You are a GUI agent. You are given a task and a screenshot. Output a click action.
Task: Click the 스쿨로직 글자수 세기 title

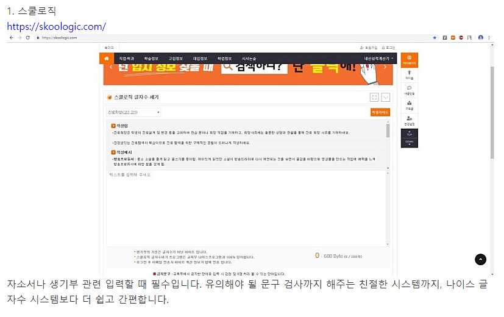tap(137, 97)
